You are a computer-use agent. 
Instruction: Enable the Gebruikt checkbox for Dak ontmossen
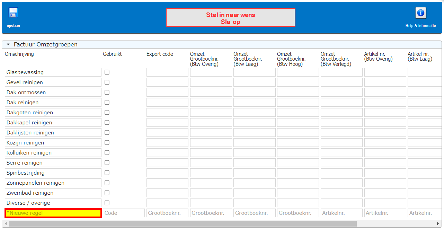tap(107, 93)
